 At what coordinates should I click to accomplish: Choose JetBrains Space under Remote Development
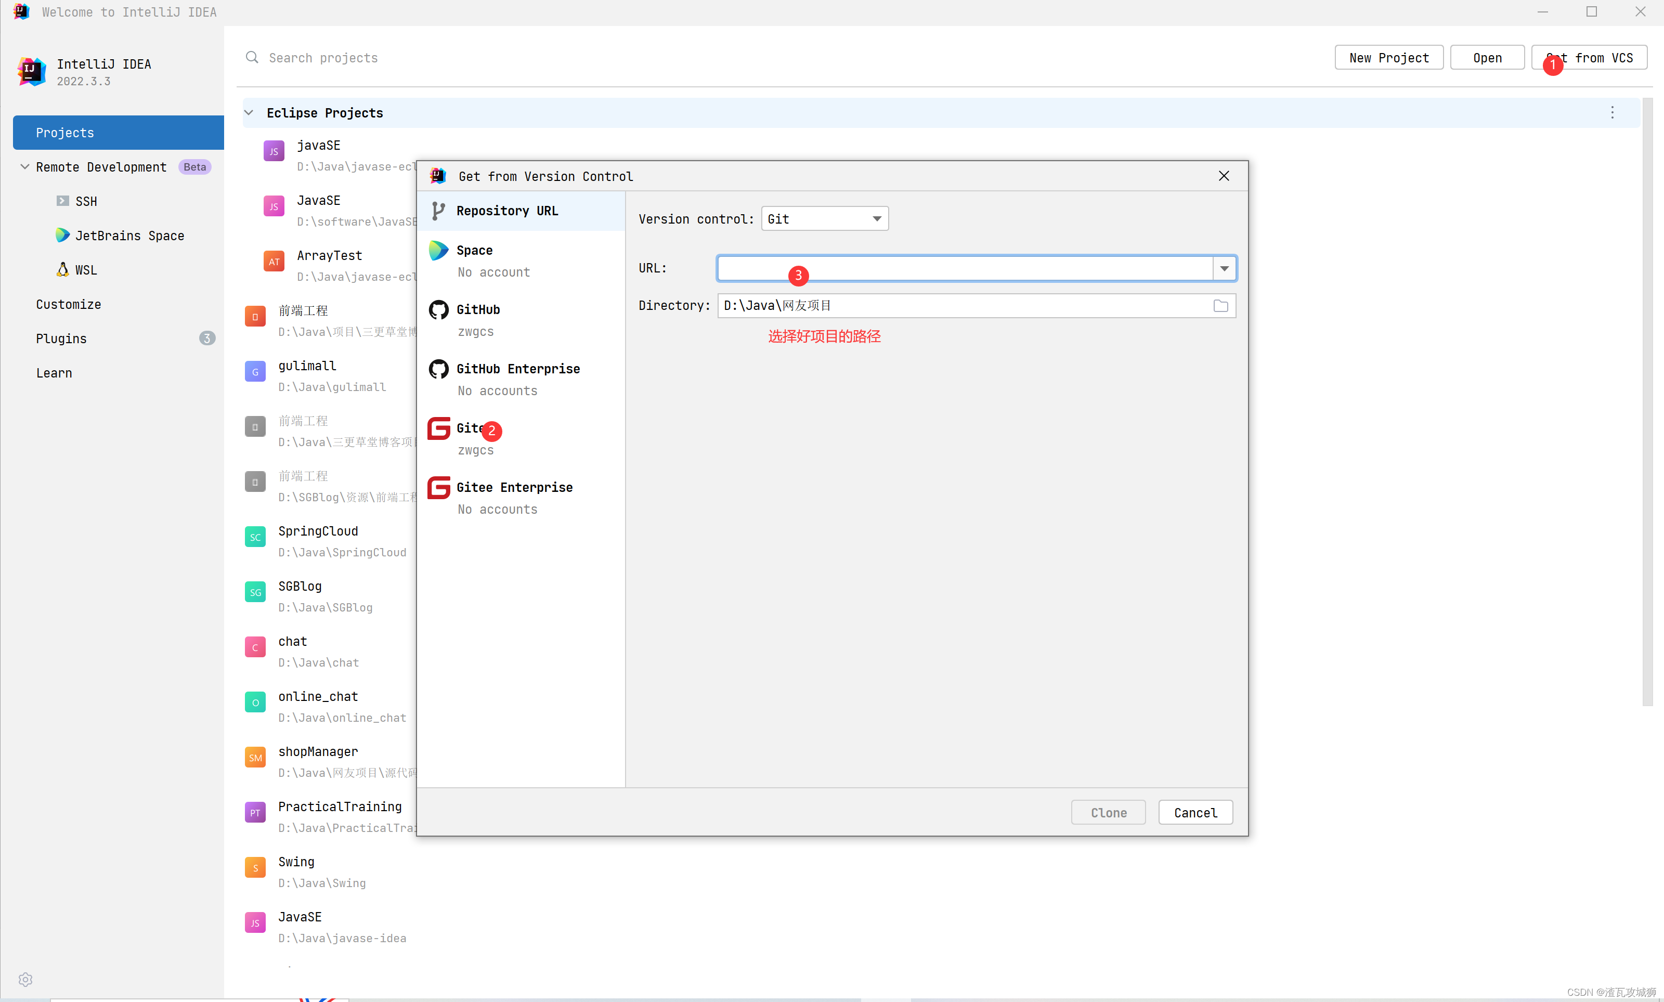(129, 236)
